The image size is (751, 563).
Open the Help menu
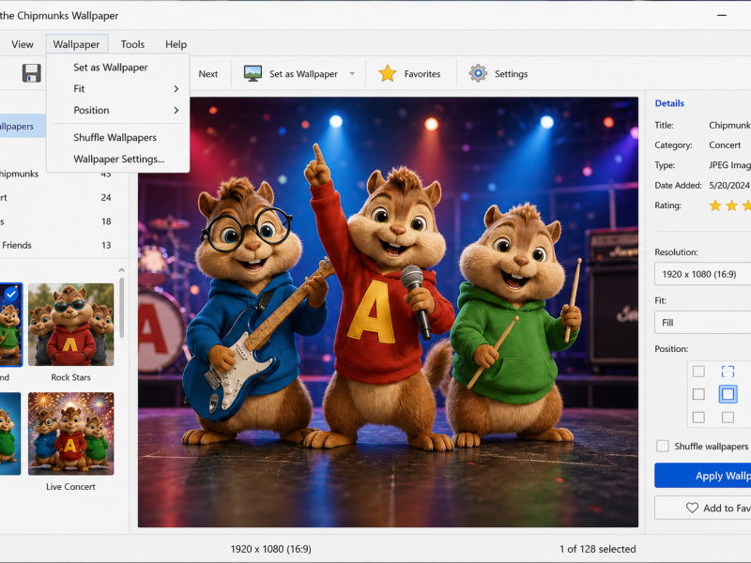click(176, 44)
